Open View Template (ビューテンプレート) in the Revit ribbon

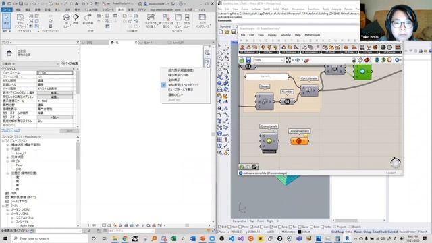[20, 21]
